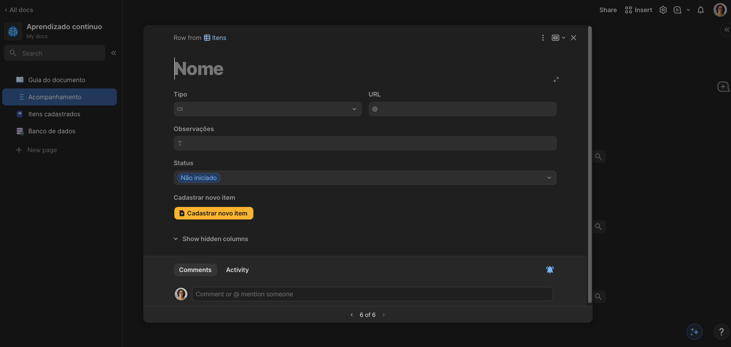Toggle comment notification bell in row
731x347 pixels.
549,269
